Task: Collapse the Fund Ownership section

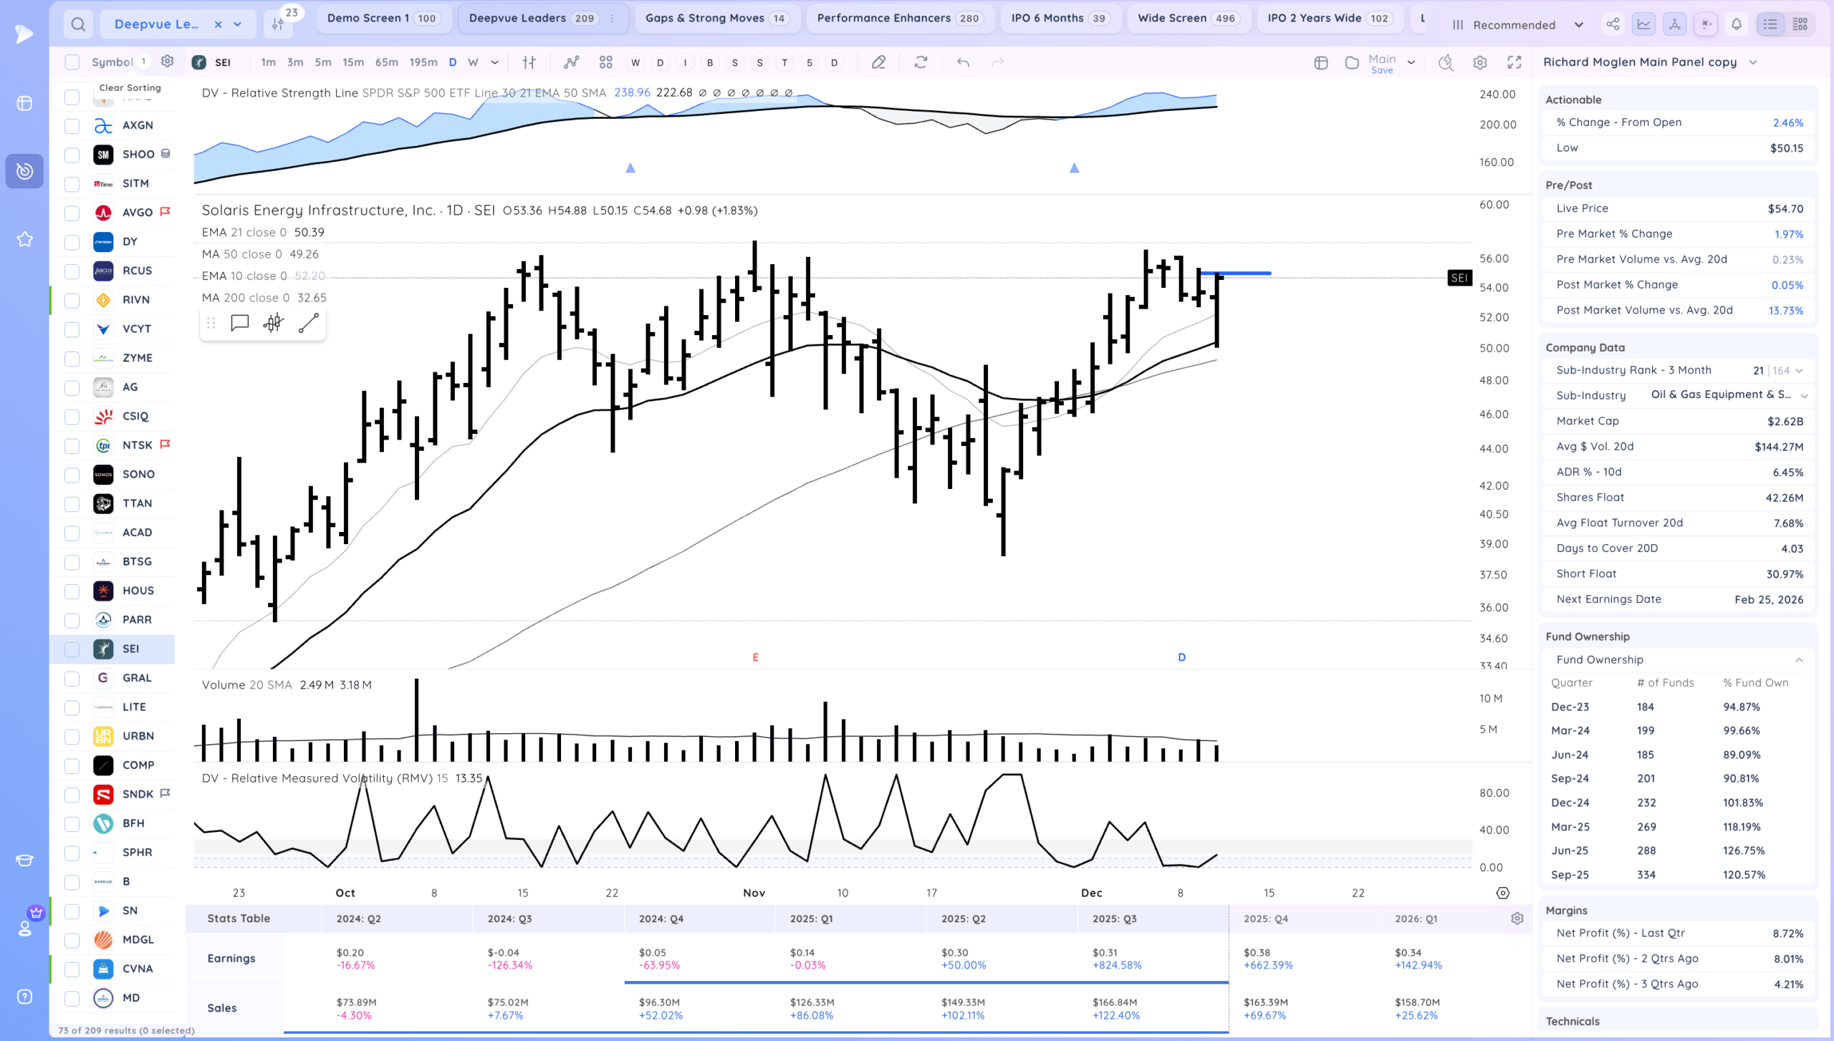Action: [1799, 660]
